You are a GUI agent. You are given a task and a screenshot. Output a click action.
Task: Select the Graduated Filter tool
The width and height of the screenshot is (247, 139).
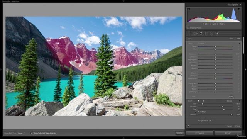tap(206, 34)
